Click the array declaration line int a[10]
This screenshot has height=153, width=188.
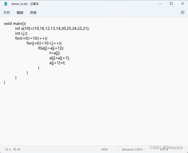pos(52,28)
